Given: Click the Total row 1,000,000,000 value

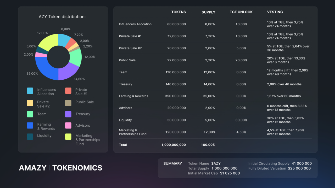Looking at the screenshot, I should point(174,145).
